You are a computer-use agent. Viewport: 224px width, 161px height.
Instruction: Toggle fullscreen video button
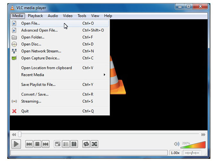tap(58, 144)
